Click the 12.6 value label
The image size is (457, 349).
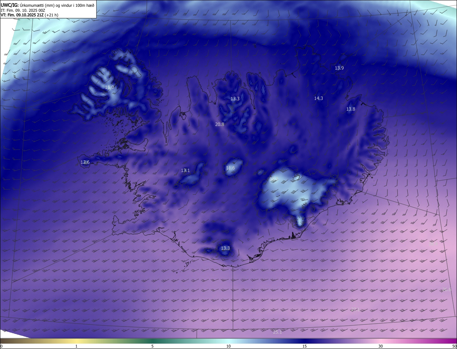coord(85,162)
